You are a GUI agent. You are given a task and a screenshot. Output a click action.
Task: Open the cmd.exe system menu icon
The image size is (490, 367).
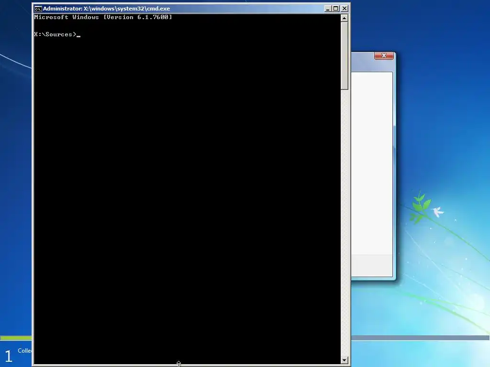point(38,9)
